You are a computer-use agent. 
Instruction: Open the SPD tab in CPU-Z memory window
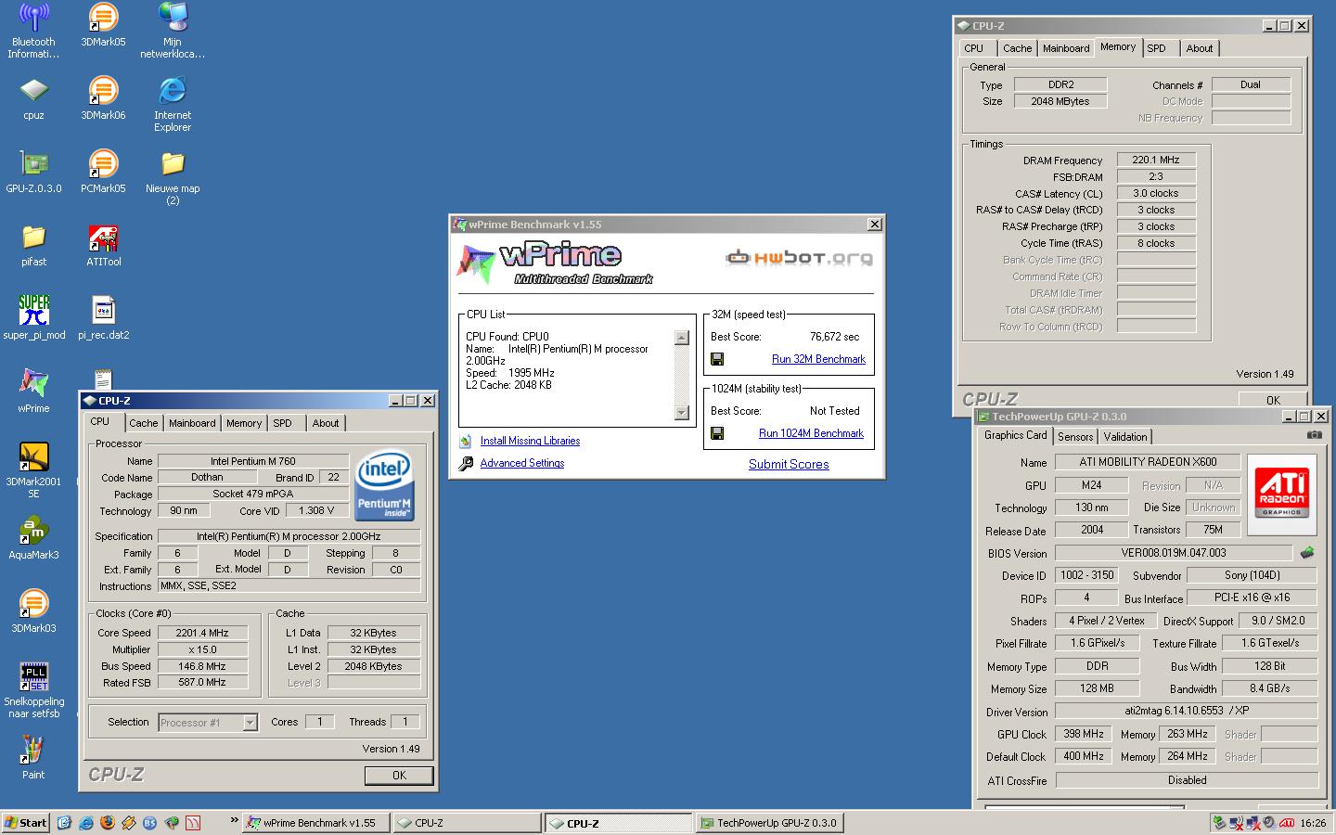tap(1156, 48)
